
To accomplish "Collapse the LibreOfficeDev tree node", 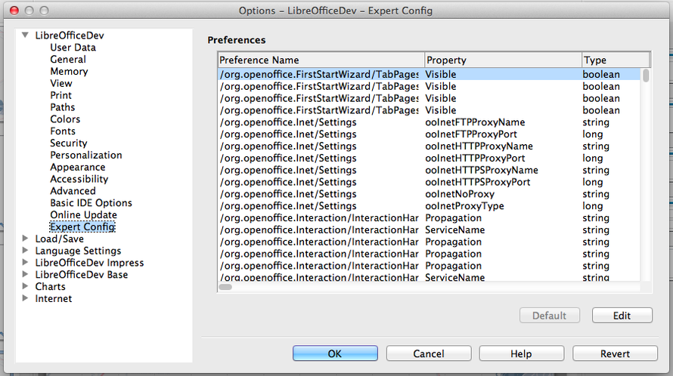I will tap(26, 35).
